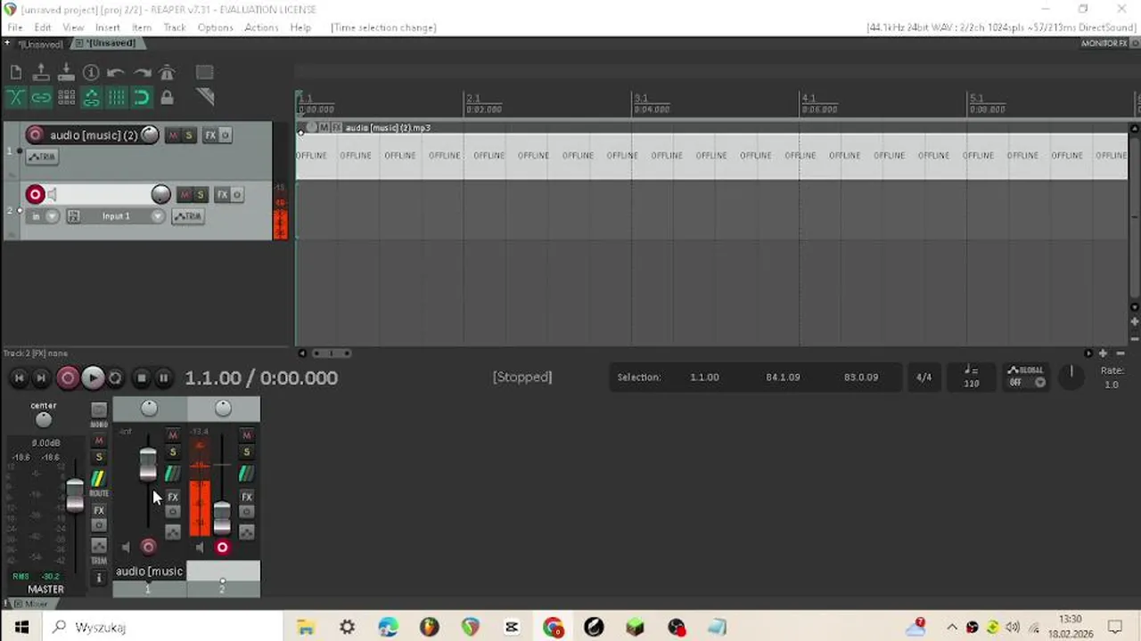Open master FX button in mixer
This screenshot has width=1141, height=641.
(x=98, y=511)
